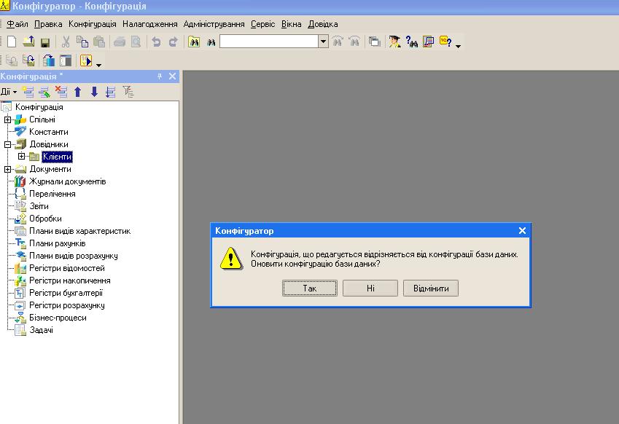The height and width of the screenshot is (424, 619).
Task: Close the Конфігуратор dialog with its X
Action: coord(522,231)
